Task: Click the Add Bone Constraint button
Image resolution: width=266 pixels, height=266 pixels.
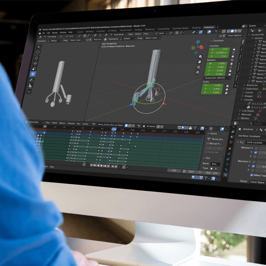Action: coord(249,135)
